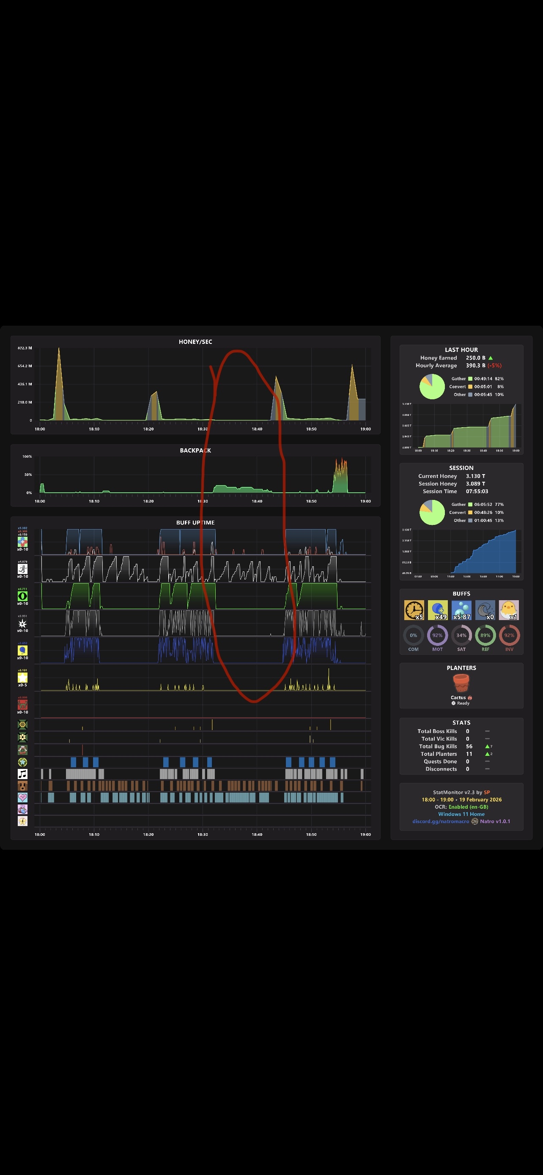543x1175 pixels.
Task: Click the red reindeer buff icon
Action: 22,705
